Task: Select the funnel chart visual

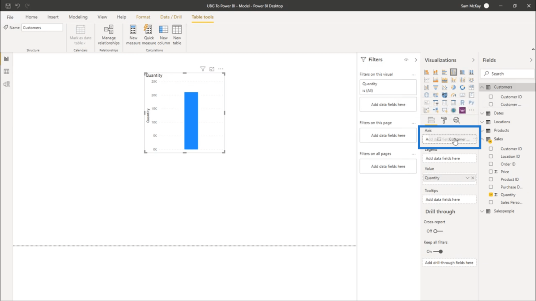Action: coord(435,88)
